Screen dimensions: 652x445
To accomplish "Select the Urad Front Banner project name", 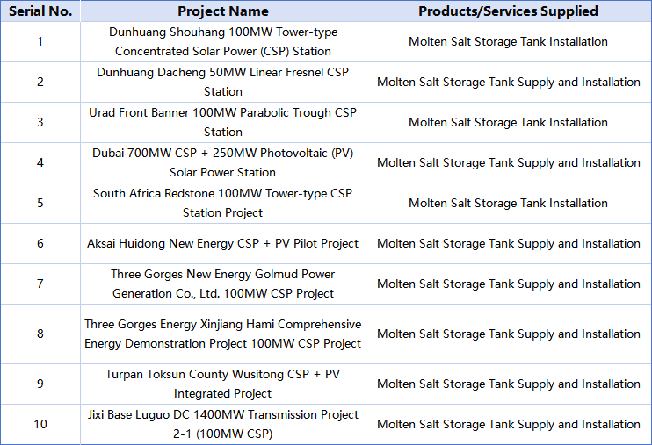I will click(222, 122).
